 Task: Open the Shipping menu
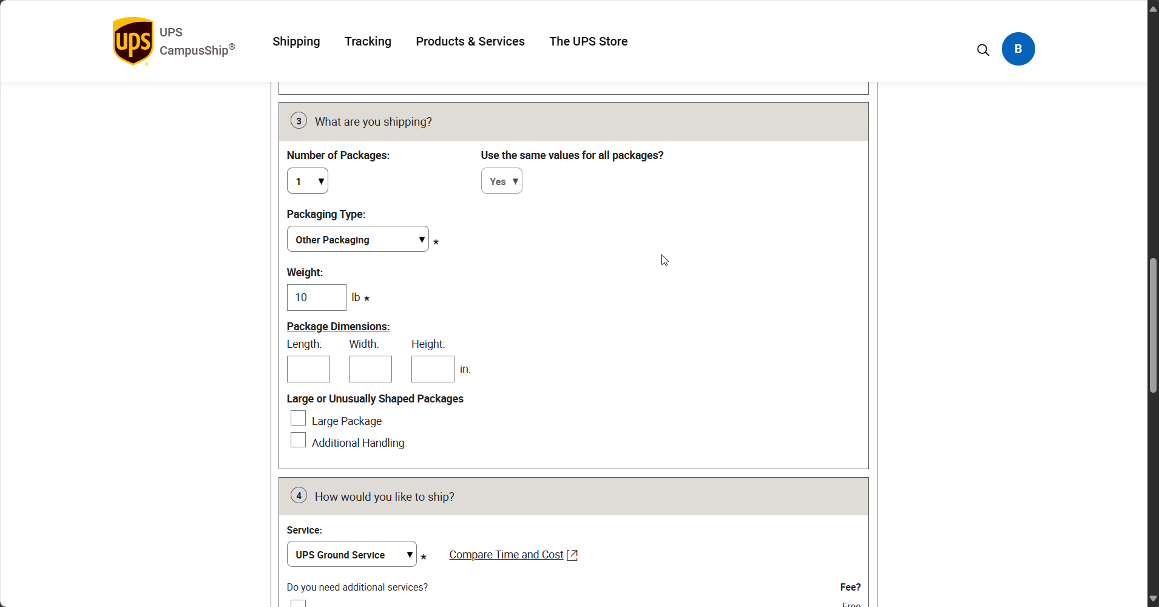pyautogui.click(x=296, y=41)
